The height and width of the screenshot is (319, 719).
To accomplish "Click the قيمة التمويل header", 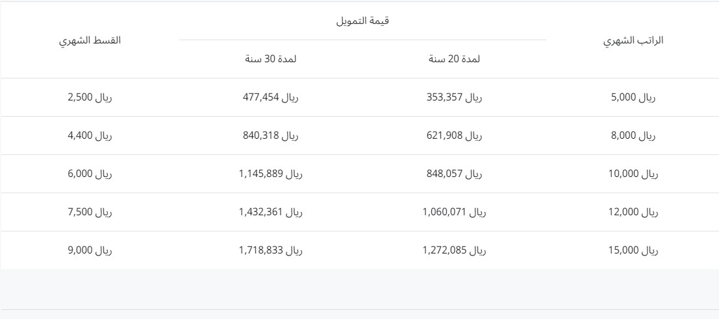I will [x=362, y=21].
